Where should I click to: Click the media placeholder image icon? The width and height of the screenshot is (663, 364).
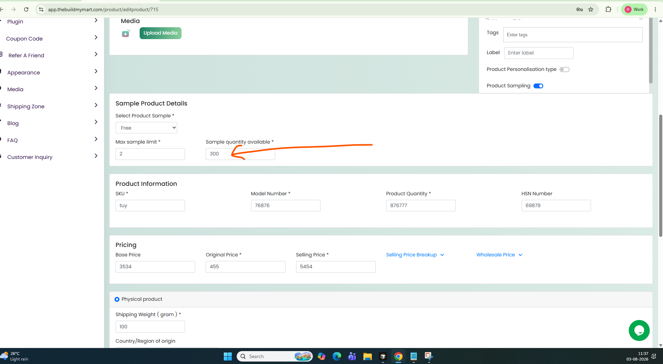coord(126,34)
